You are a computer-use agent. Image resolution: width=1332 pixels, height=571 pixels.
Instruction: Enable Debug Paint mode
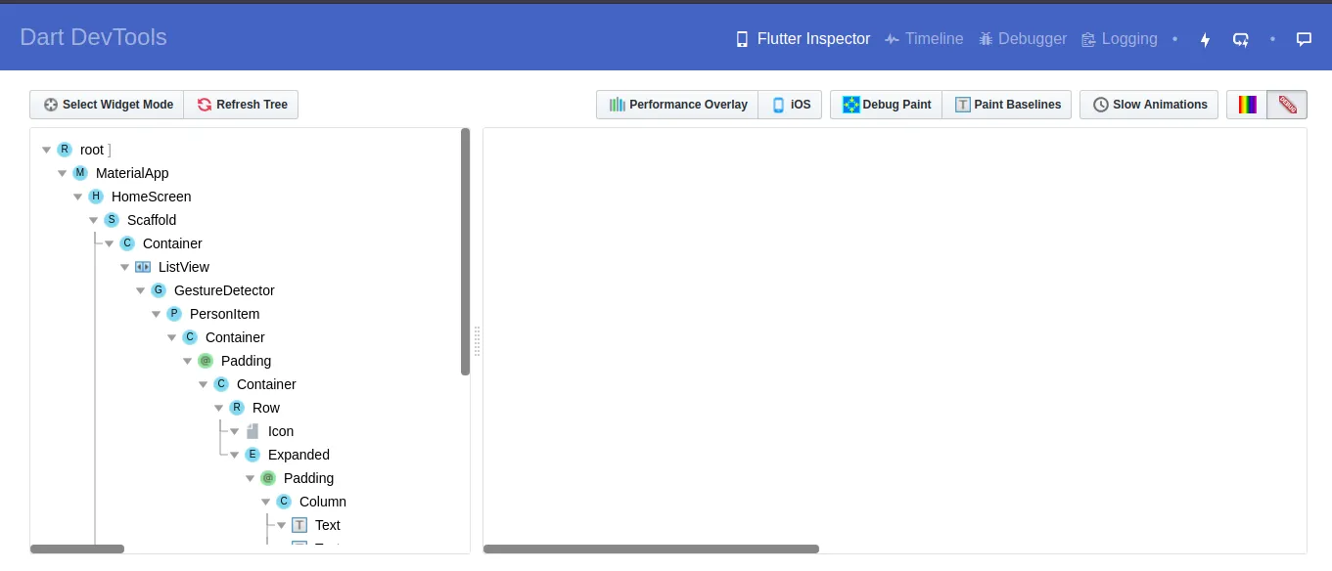(885, 104)
